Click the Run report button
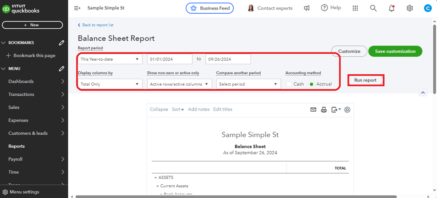 (365, 80)
